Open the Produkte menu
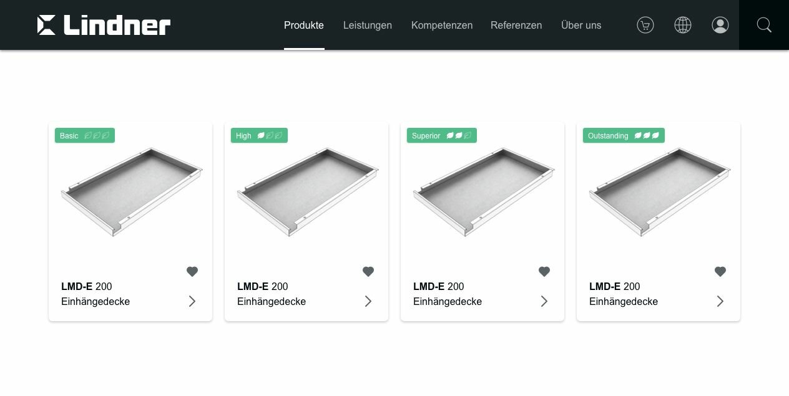Image resolution: width=789 pixels, height=396 pixels. 304,25
